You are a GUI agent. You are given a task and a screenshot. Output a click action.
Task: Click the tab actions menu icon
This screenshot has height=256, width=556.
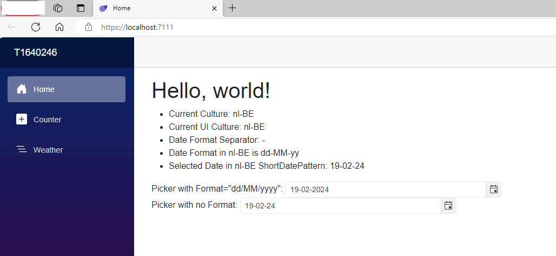[81, 8]
